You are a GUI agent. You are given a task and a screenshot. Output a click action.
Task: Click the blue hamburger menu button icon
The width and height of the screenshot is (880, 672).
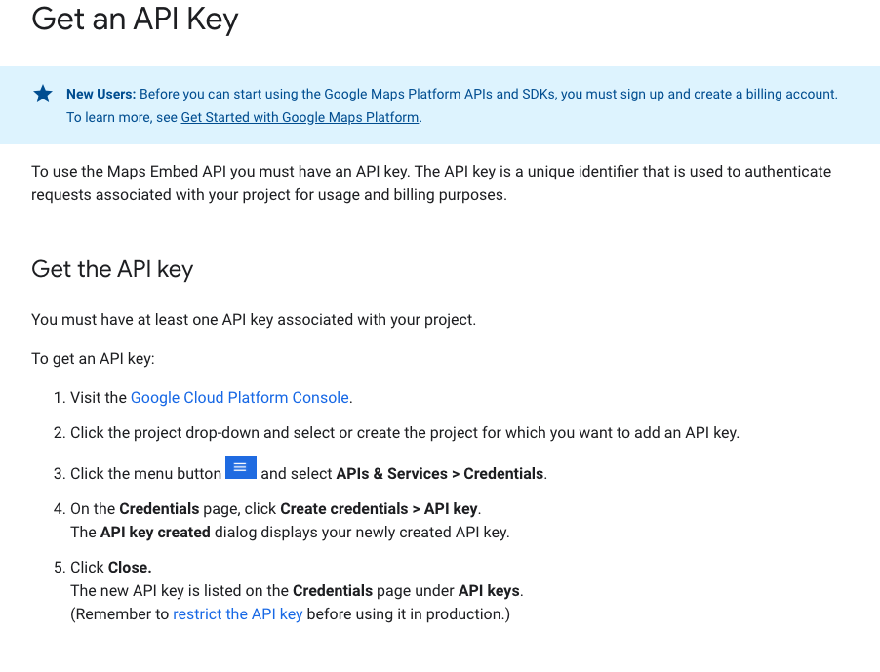point(241,468)
